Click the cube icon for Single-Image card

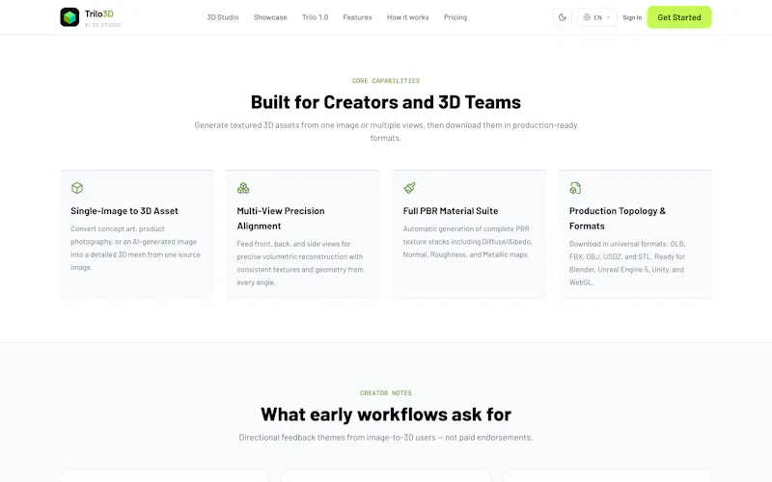pos(77,188)
